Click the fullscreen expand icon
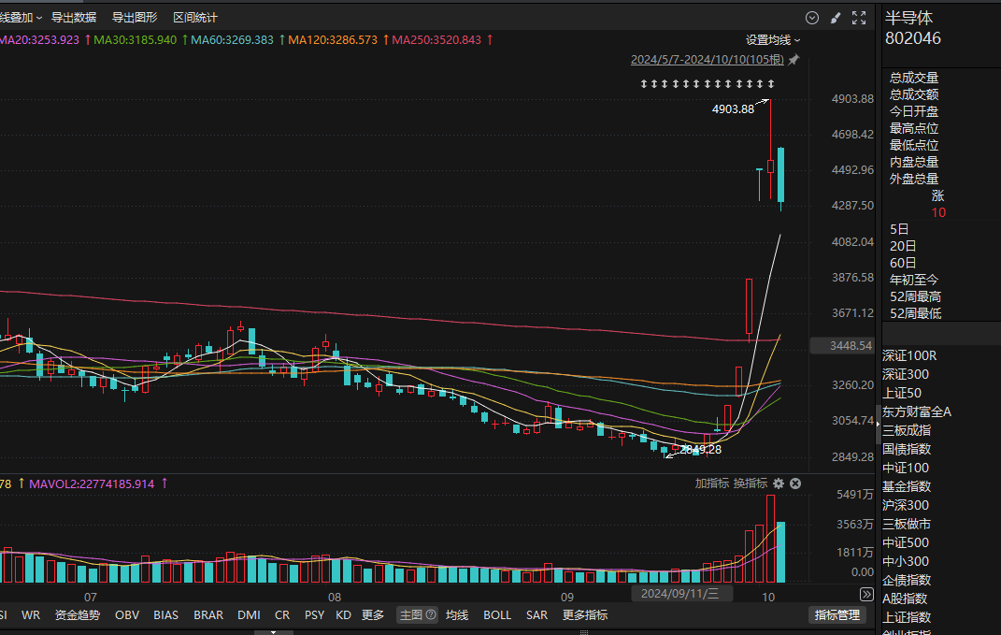 click(859, 18)
